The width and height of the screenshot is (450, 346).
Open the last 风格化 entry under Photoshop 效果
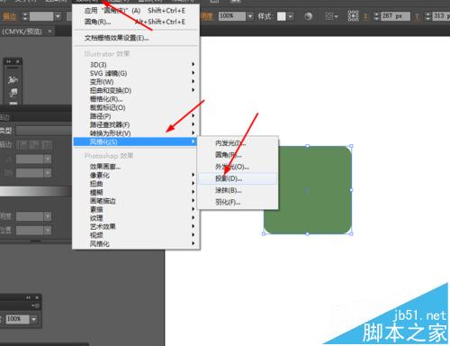click(x=135, y=243)
